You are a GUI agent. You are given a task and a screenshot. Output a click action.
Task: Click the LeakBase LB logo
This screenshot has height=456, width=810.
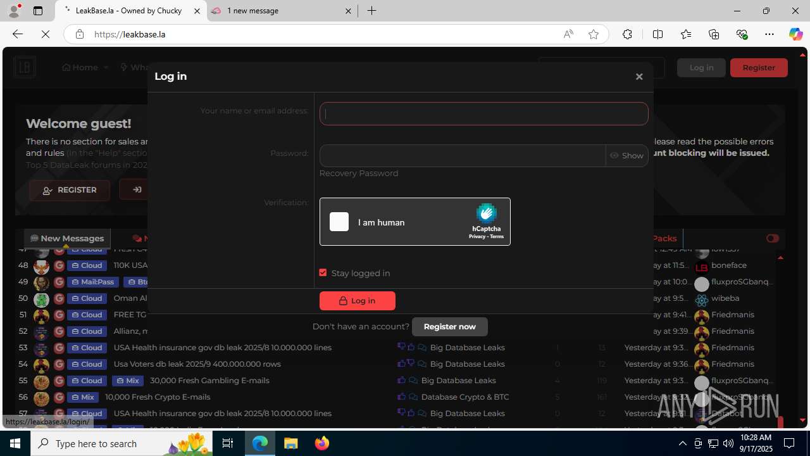tap(25, 67)
